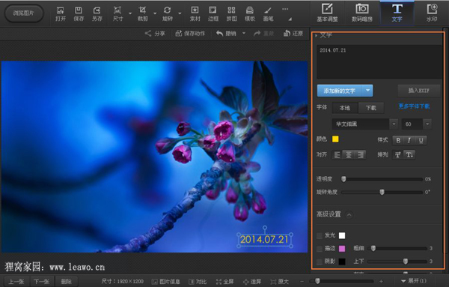
Task: Select the 画笔 (brush) tool
Action: pyautogui.click(x=268, y=14)
